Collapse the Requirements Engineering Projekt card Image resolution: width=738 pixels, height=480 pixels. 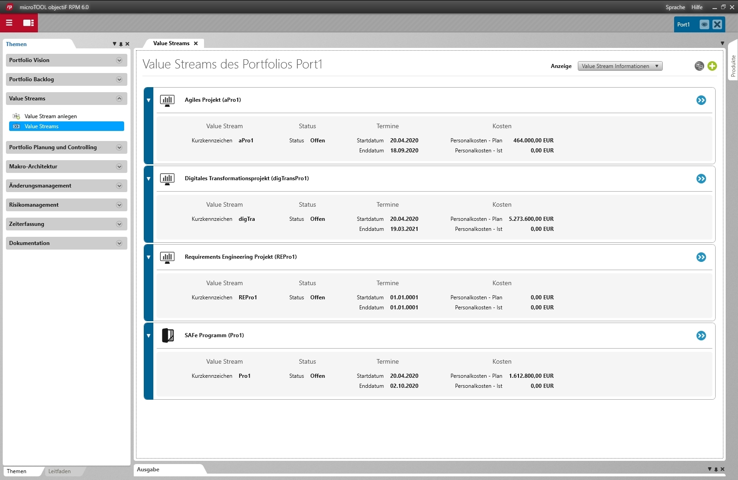[x=148, y=257]
